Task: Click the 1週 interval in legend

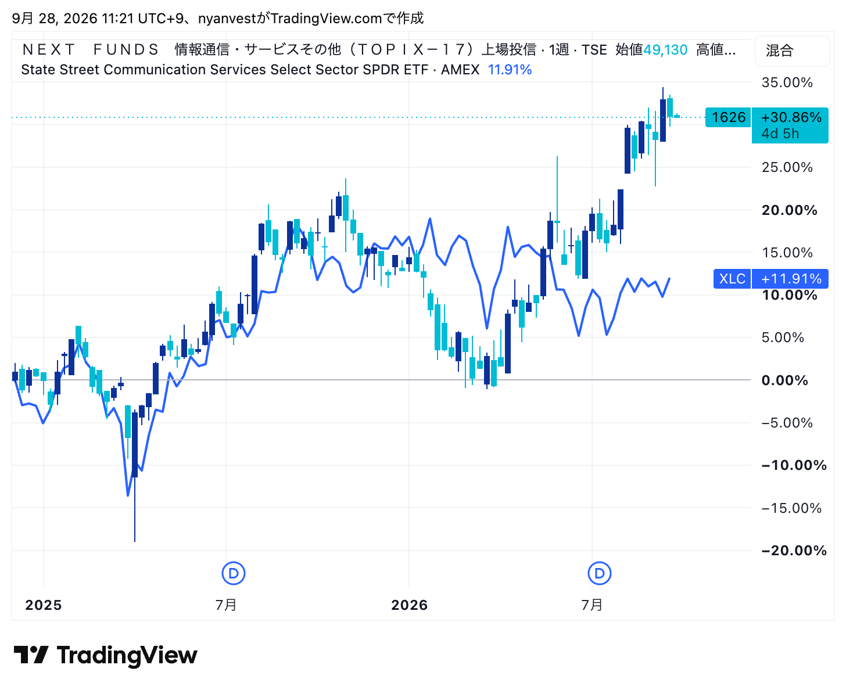Action: (x=559, y=50)
